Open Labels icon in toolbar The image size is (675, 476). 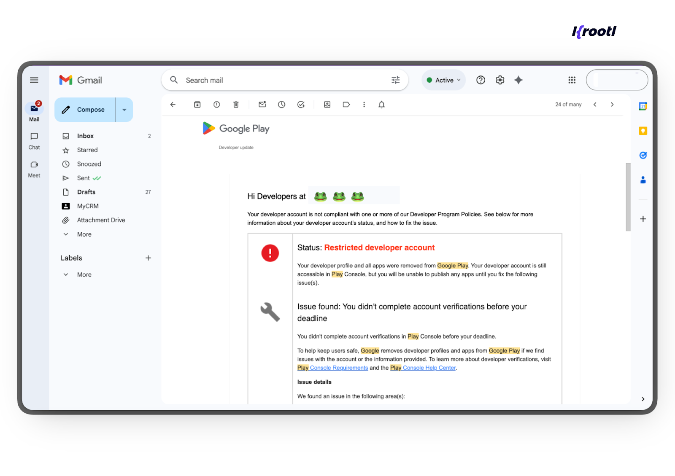pos(346,105)
